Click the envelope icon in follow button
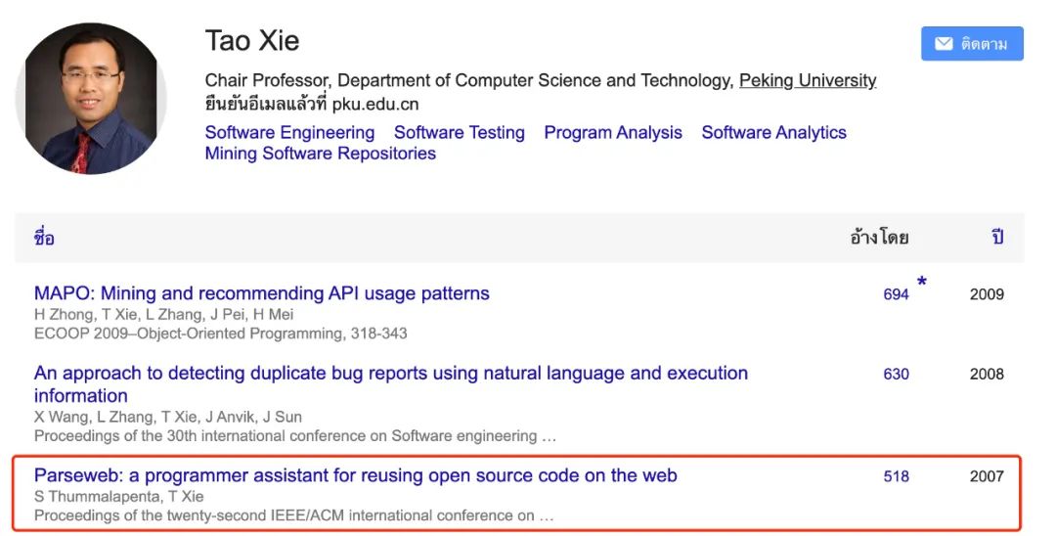The height and width of the screenshot is (536, 1056). coord(945,44)
